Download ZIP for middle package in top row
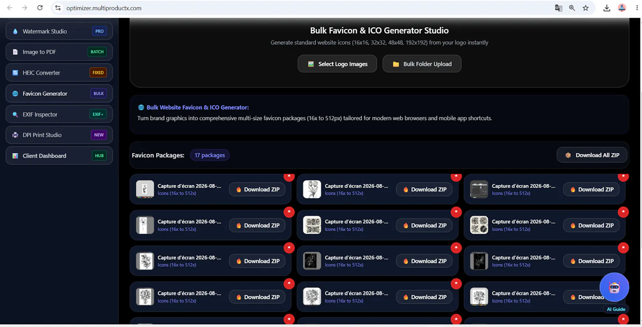The height and width of the screenshot is (327, 642). click(424, 189)
